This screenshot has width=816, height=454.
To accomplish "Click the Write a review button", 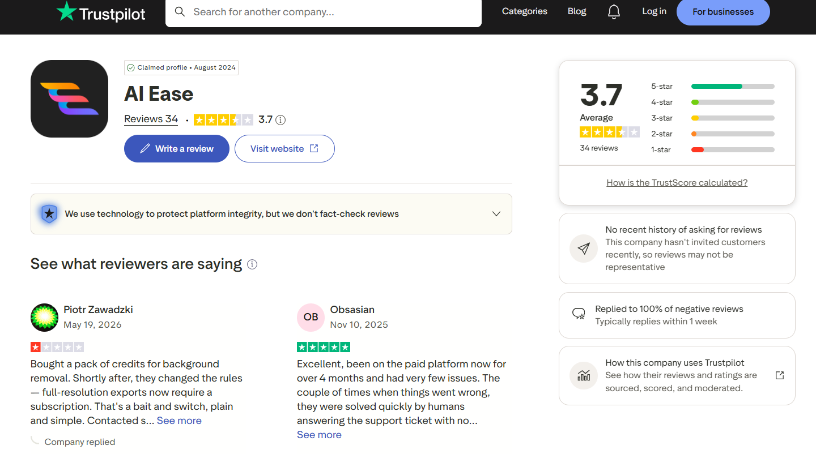I will (x=177, y=149).
